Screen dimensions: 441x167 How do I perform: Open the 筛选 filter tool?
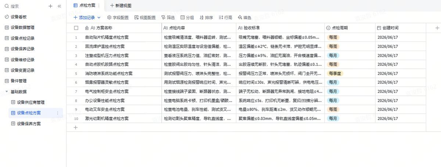pos(168,17)
